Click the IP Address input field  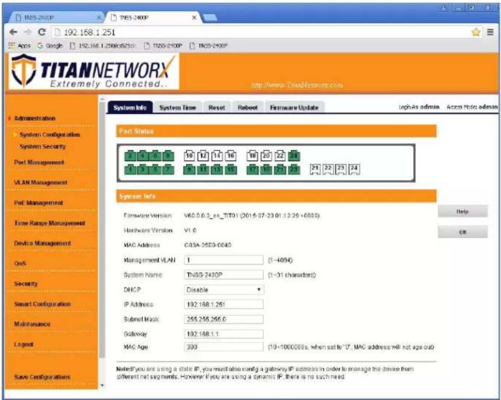[x=223, y=304]
